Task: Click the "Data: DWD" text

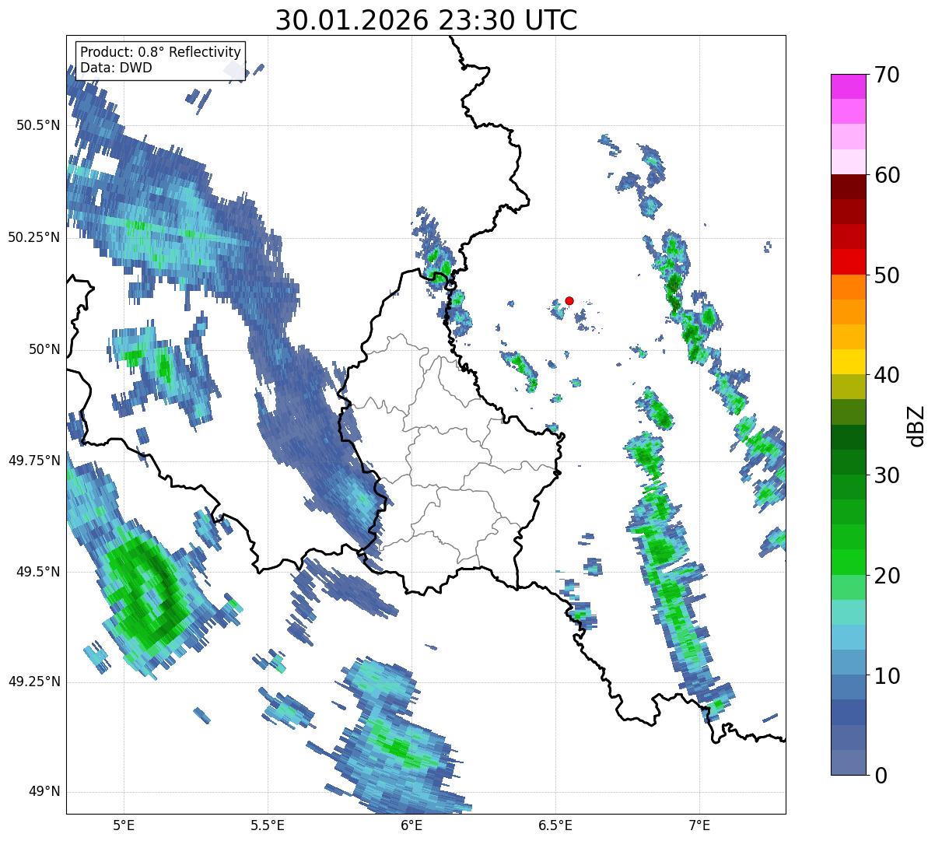Action: click(116, 68)
